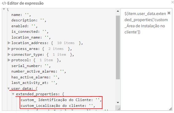Image resolution: width=174 pixels, height=113 pixels.
Task: Select the serial_number property
Action: point(27,66)
